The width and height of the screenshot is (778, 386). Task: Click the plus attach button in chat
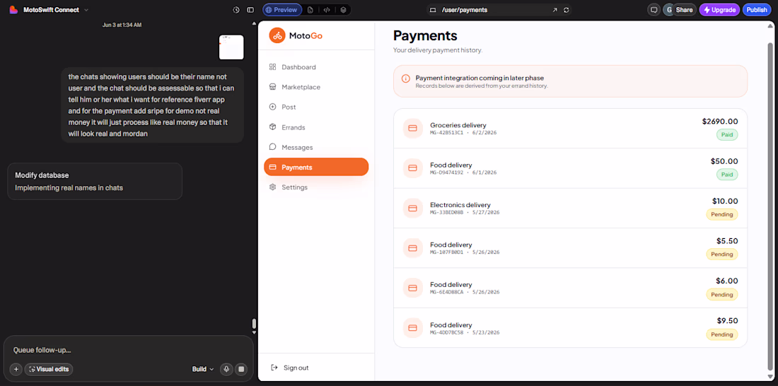point(16,369)
